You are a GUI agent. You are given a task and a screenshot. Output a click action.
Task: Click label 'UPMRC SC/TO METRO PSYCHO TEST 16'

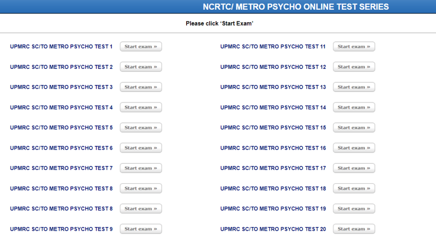[x=273, y=148]
